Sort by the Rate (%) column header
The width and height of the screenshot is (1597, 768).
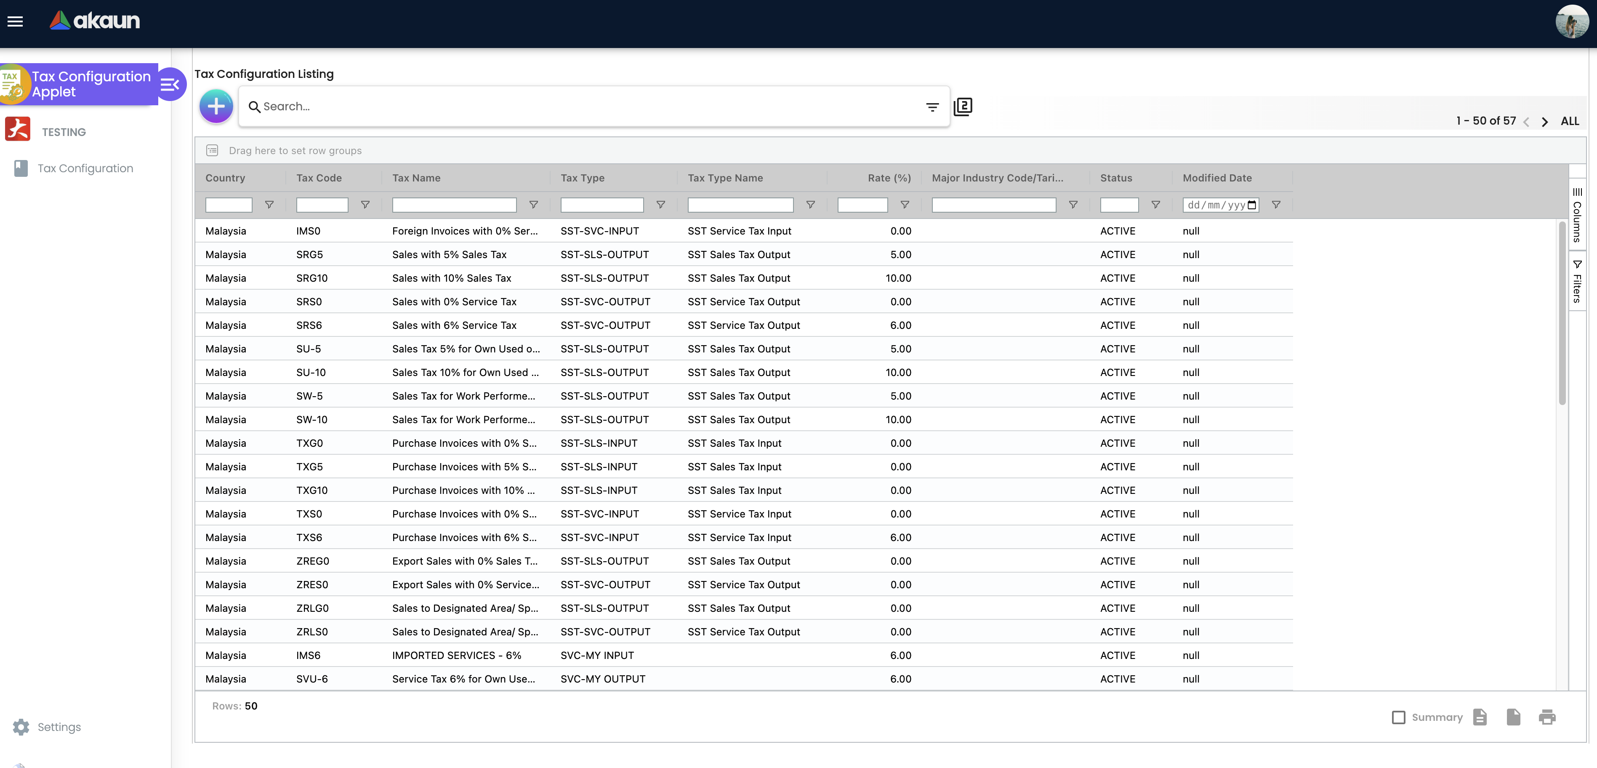click(x=889, y=177)
